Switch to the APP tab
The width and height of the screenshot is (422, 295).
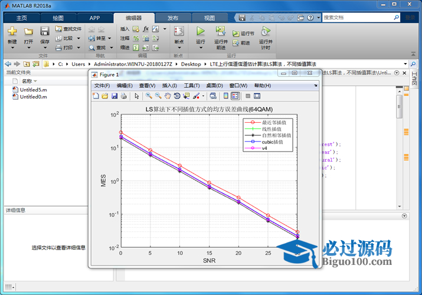pyautogui.click(x=94, y=18)
